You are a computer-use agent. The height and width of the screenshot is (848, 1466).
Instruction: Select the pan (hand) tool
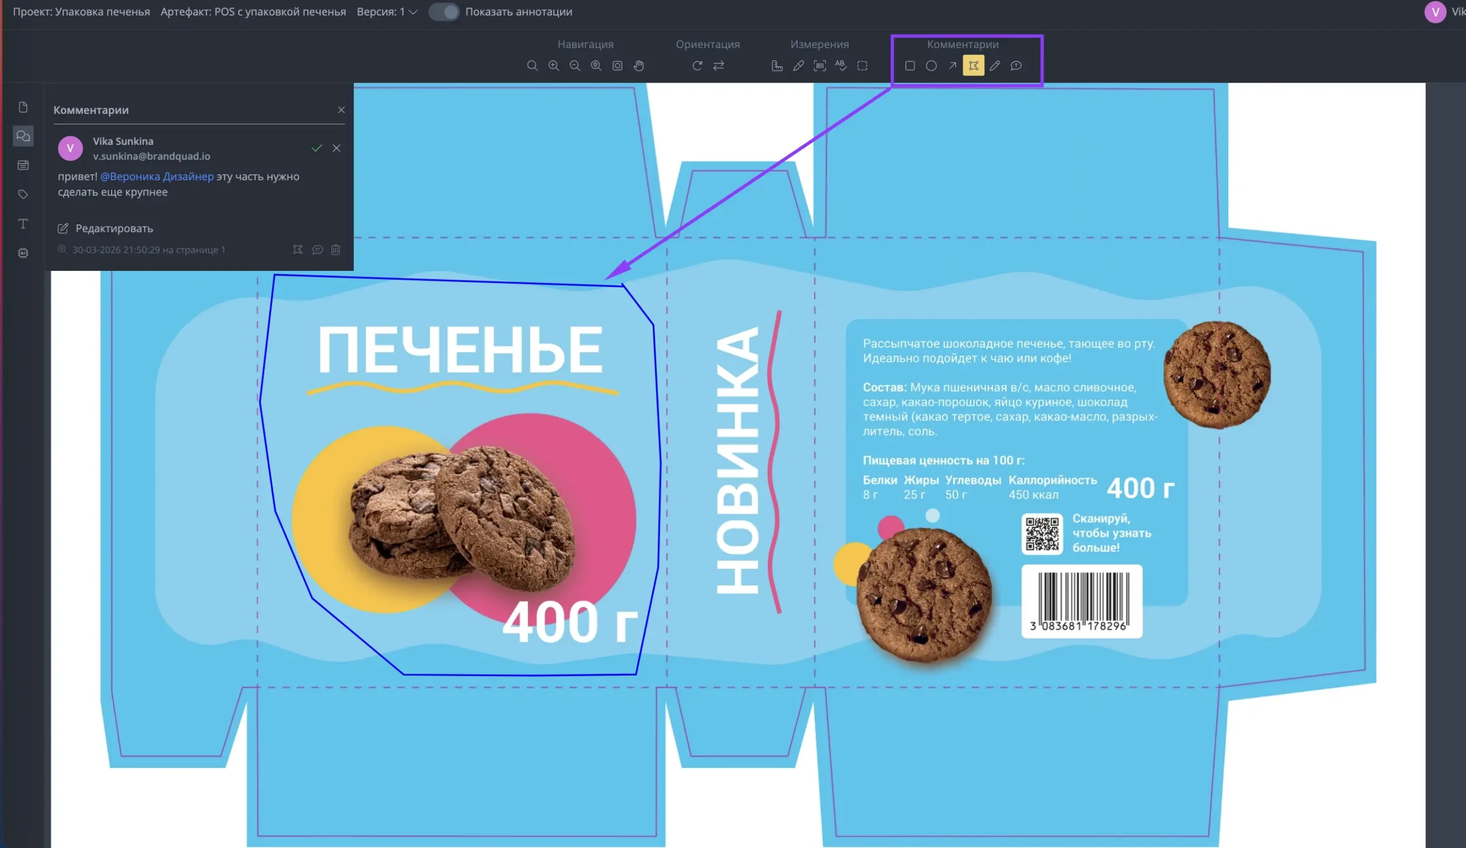point(638,66)
